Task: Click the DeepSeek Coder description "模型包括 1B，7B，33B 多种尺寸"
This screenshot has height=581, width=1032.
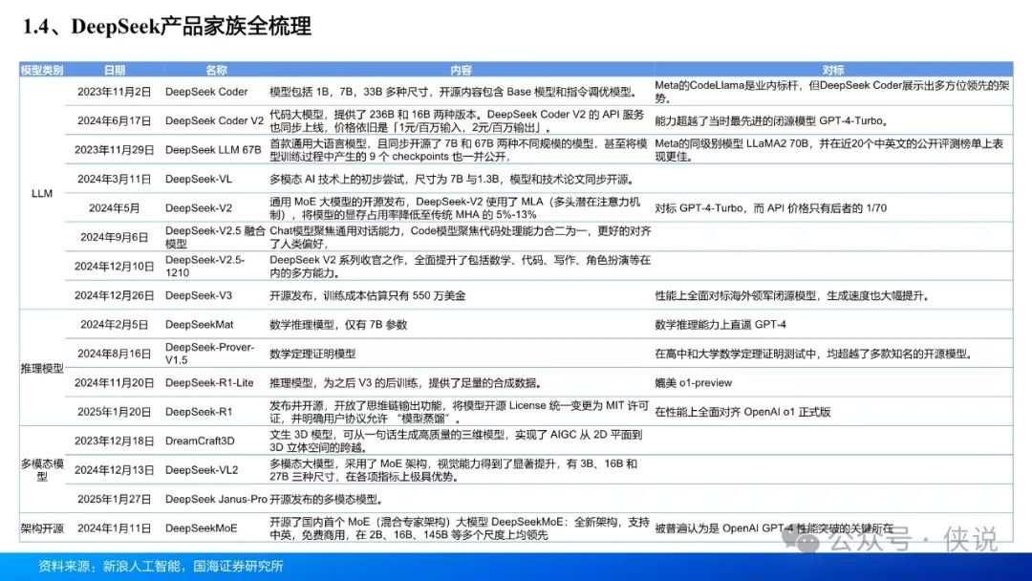Action: pos(453,92)
